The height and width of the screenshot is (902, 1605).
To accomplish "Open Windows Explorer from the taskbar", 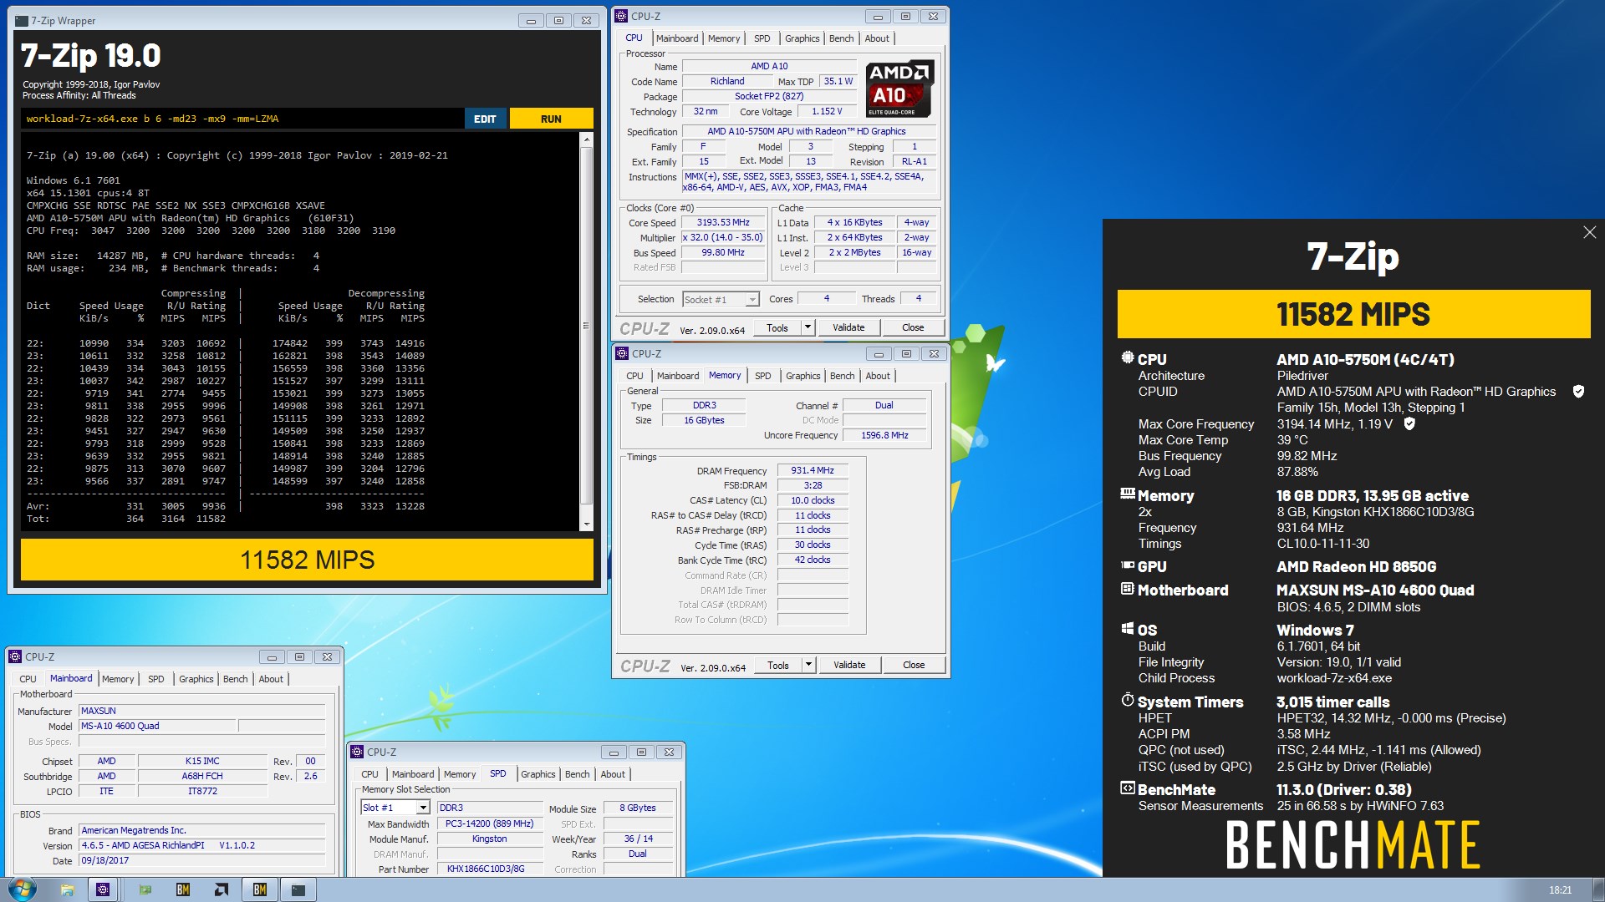I will click(x=67, y=889).
